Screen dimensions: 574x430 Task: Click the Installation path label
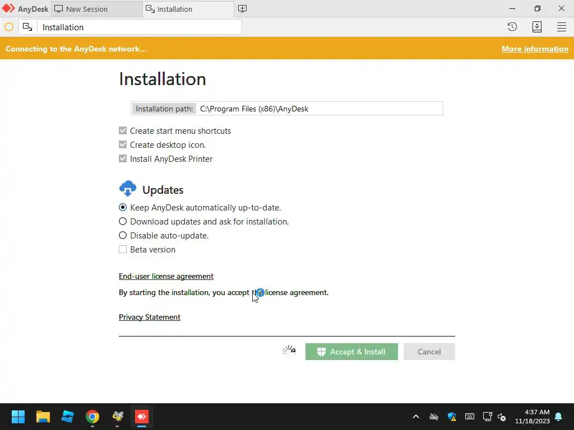pyautogui.click(x=164, y=109)
